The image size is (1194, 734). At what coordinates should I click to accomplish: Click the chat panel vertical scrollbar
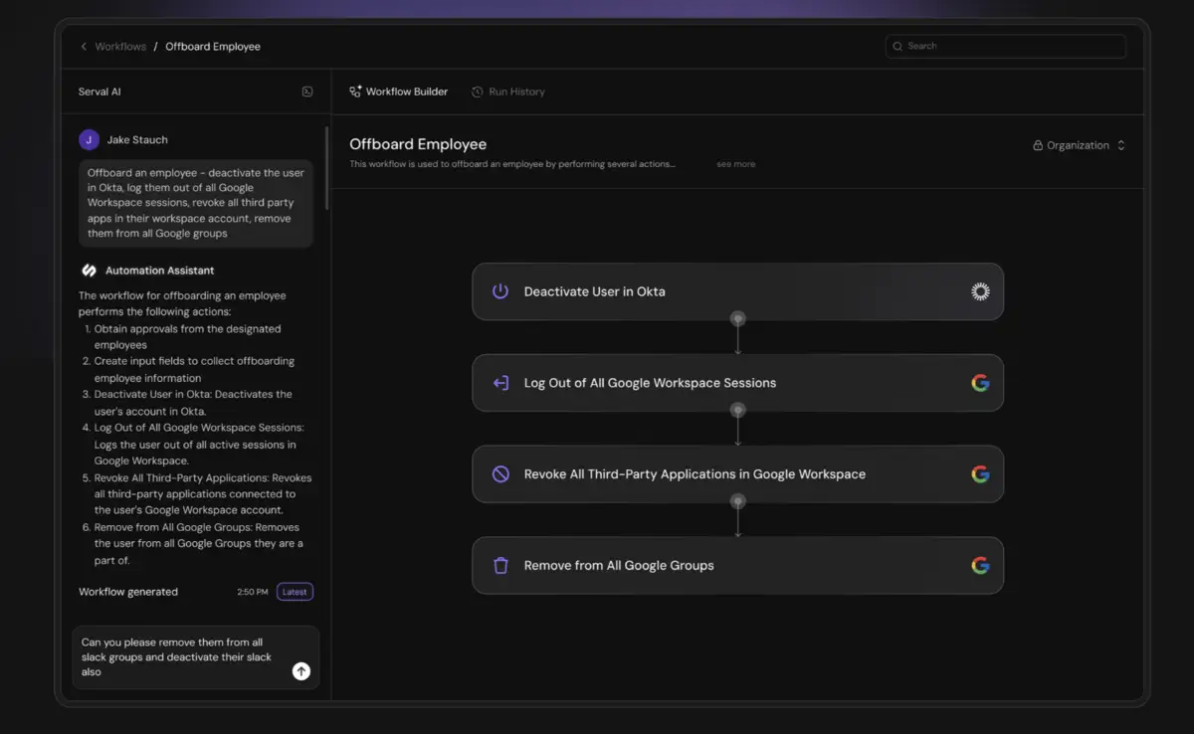tap(326, 167)
